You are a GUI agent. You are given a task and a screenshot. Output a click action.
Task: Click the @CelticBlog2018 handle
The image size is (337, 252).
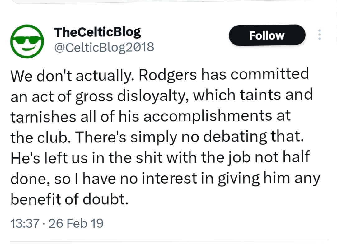click(104, 47)
